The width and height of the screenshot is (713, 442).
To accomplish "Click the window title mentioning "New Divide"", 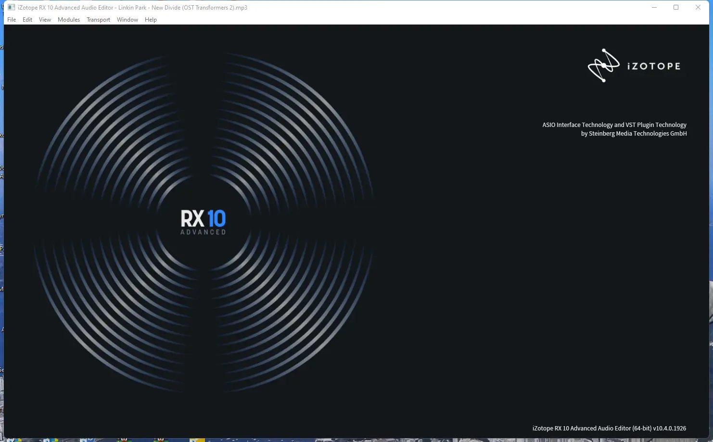I will tap(132, 8).
